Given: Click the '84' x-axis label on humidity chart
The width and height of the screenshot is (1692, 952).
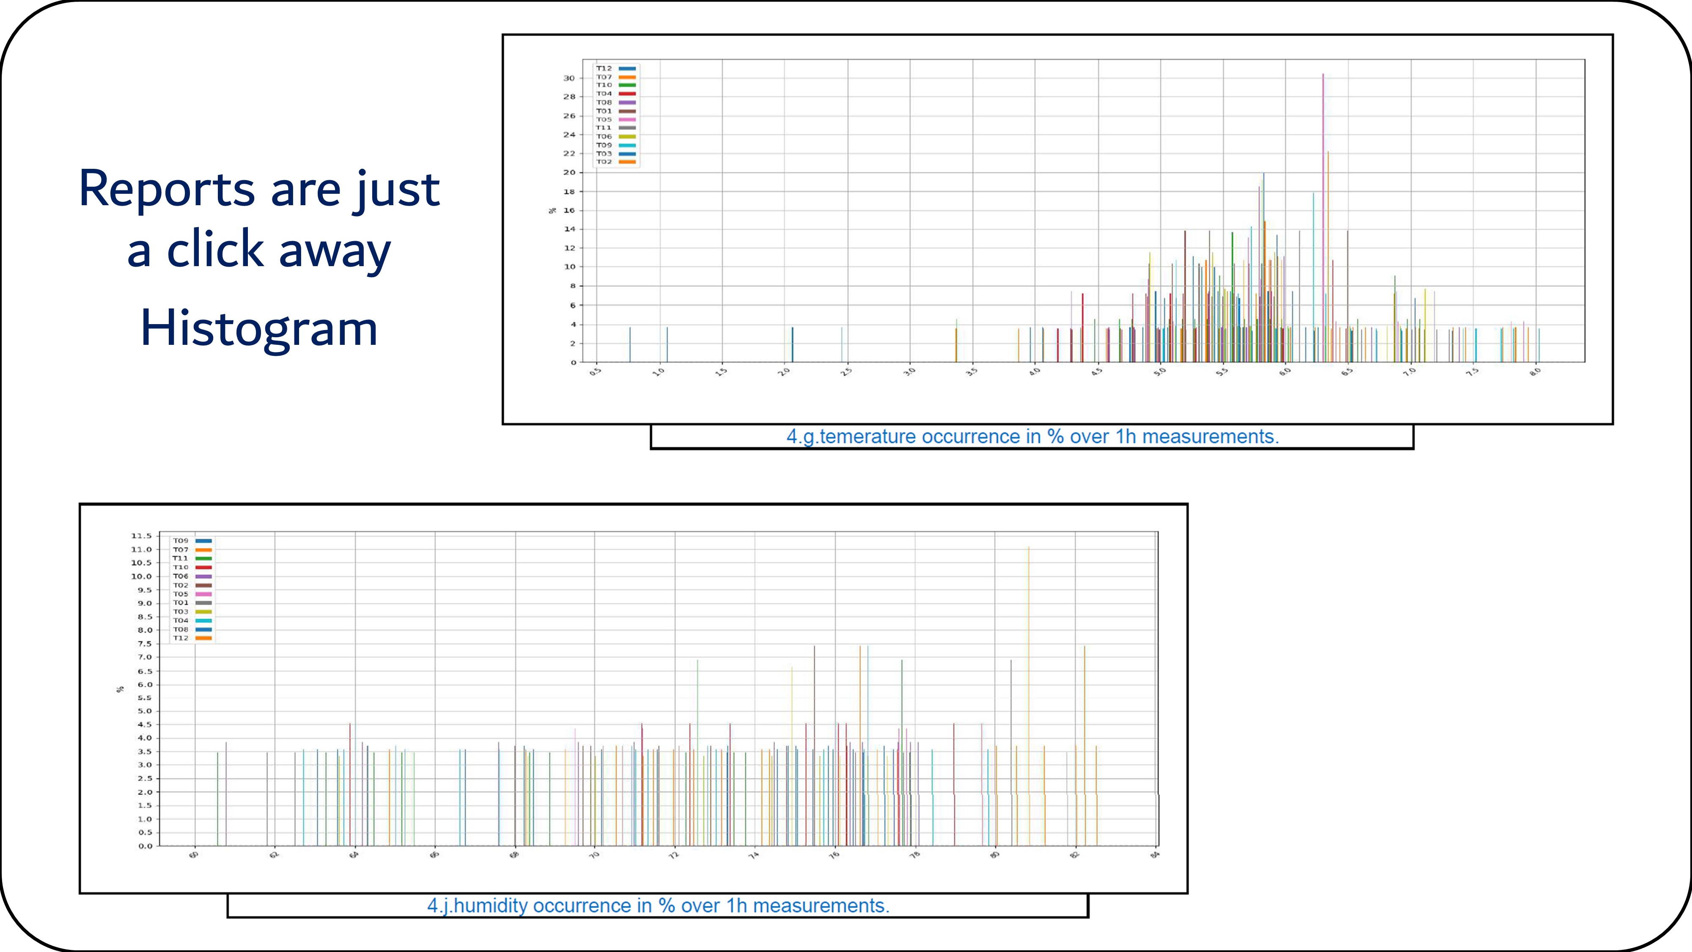Looking at the screenshot, I should click(x=1155, y=855).
